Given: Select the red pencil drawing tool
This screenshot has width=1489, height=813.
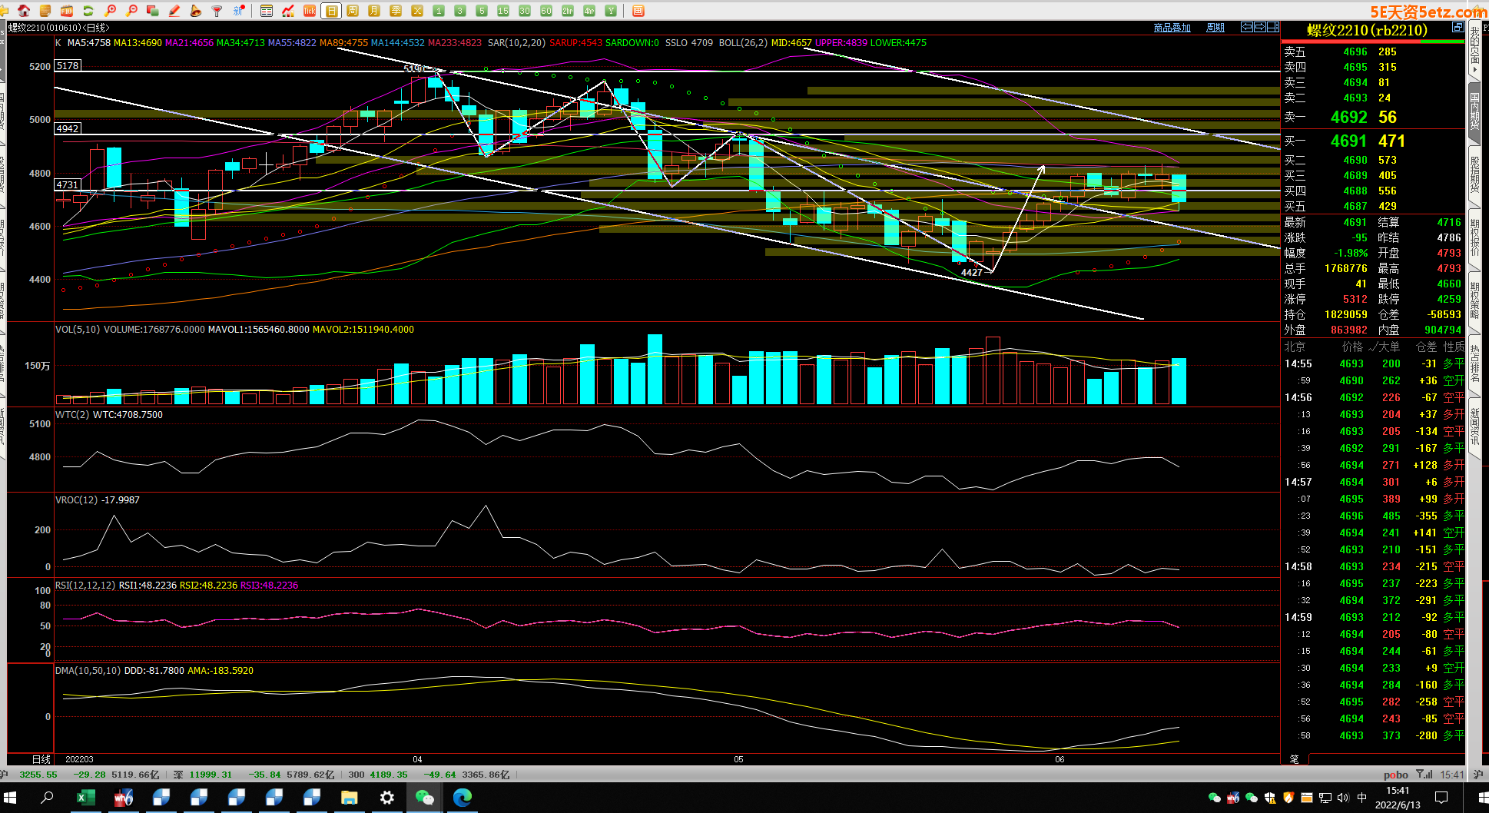Looking at the screenshot, I should coord(174,11).
